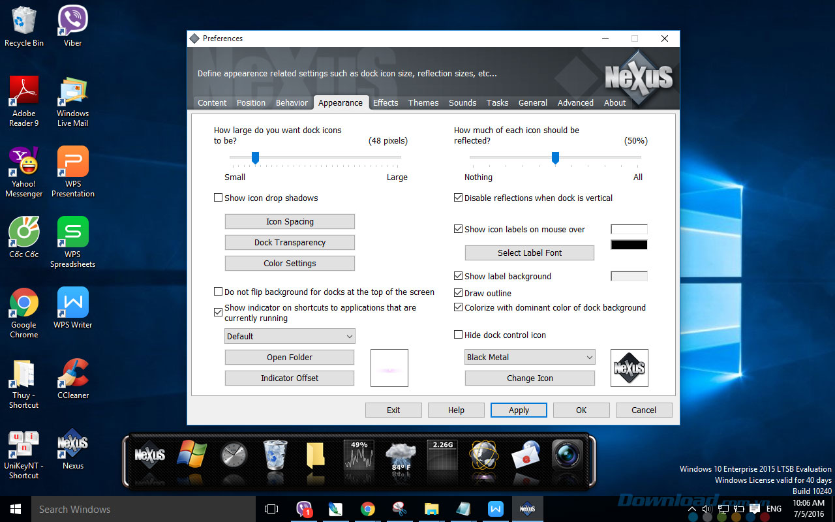Switch to the Themes tab
This screenshot has height=522, width=835.
(x=423, y=102)
